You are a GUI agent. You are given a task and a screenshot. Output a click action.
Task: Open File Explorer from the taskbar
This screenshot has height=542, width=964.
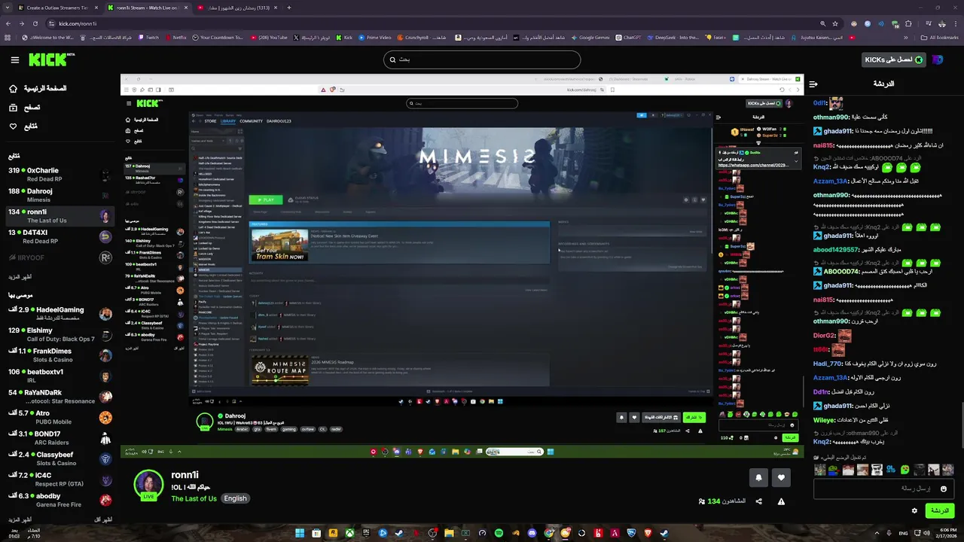click(x=449, y=533)
